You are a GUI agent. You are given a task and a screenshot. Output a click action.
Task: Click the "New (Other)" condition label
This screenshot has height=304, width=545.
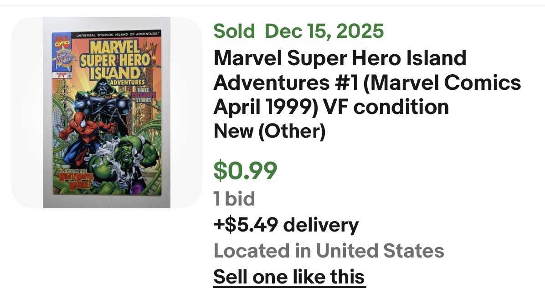(x=269, y=132)
